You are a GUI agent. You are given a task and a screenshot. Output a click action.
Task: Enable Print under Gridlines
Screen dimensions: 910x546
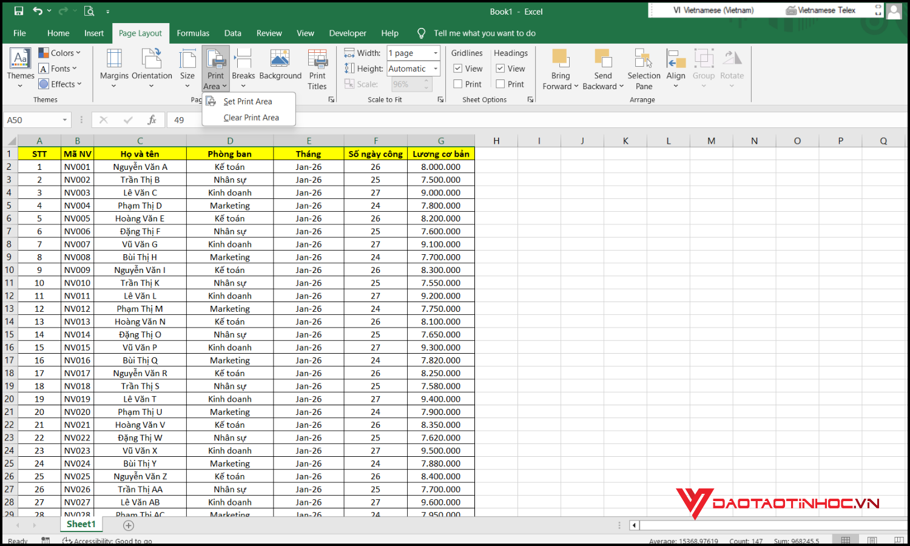pyautogui.click(x=458, y=84)
